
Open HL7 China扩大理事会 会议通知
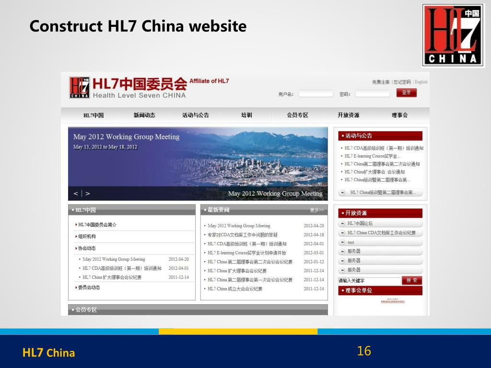click(x=374, y=172)
